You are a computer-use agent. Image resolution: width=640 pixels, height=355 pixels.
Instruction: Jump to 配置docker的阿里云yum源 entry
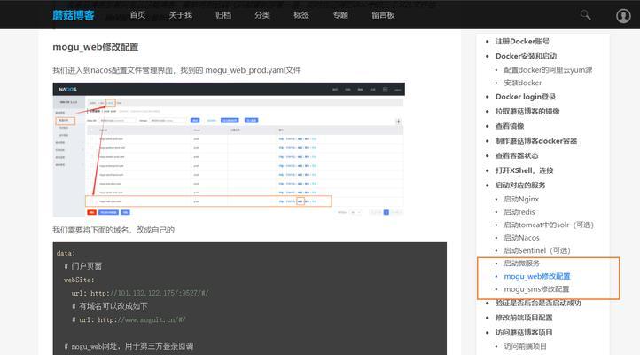548,70
